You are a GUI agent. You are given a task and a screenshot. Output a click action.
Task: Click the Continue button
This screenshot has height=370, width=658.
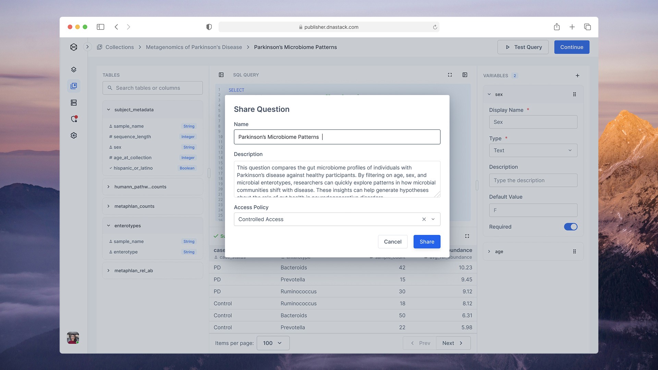(x=572, y=47)
